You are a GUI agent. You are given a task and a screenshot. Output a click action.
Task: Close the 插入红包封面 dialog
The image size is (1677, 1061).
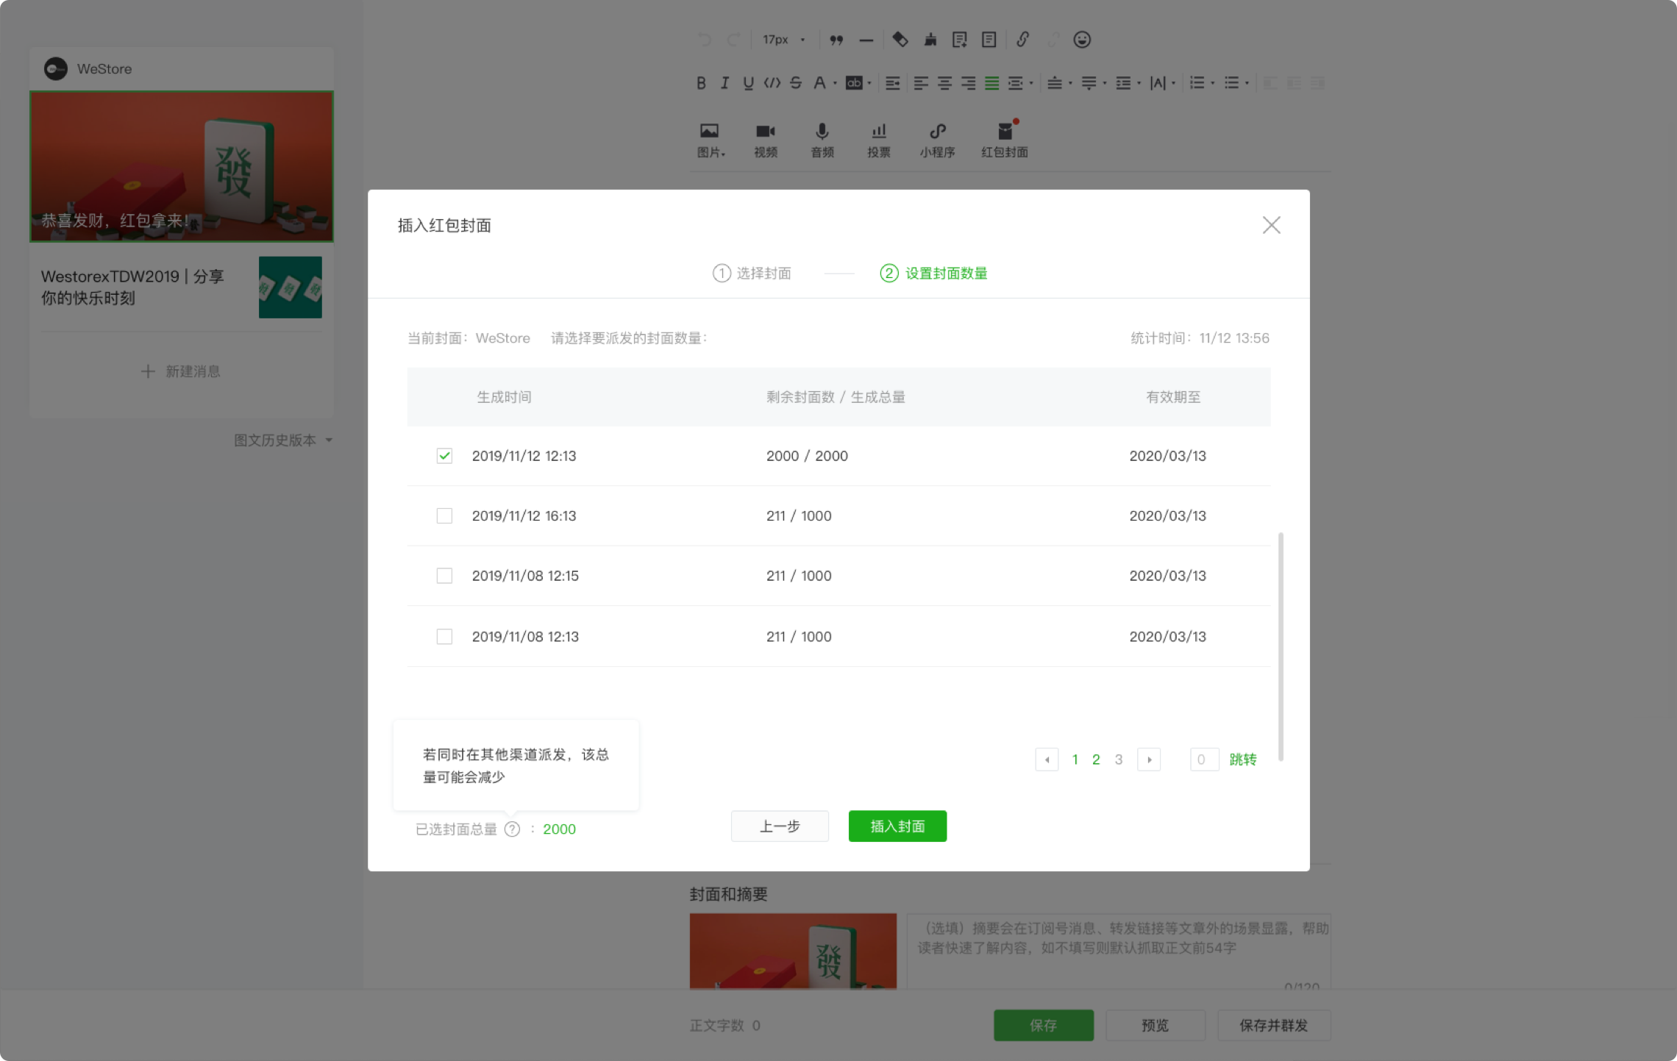click(x=1272, y=225)
